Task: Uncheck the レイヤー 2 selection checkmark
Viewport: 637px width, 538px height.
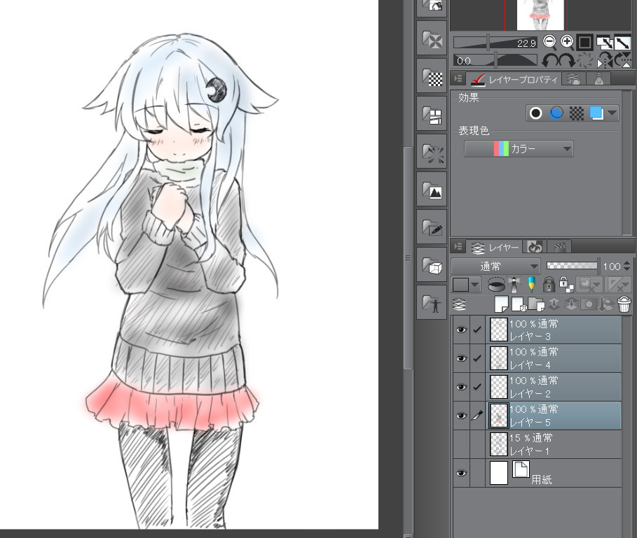Action: click(x=477, y=387)
